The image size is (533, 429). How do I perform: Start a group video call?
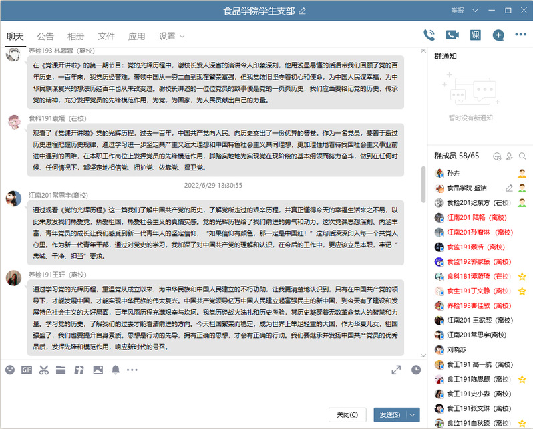[x=452, y=35]
